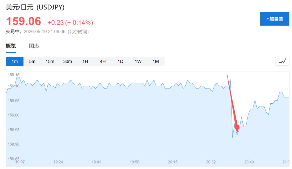
Task: Select the 5m timeframe
Action: 32,61
